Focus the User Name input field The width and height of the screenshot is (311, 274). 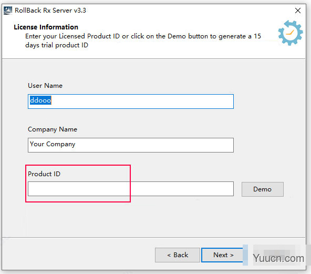click(x=131, y=102)
